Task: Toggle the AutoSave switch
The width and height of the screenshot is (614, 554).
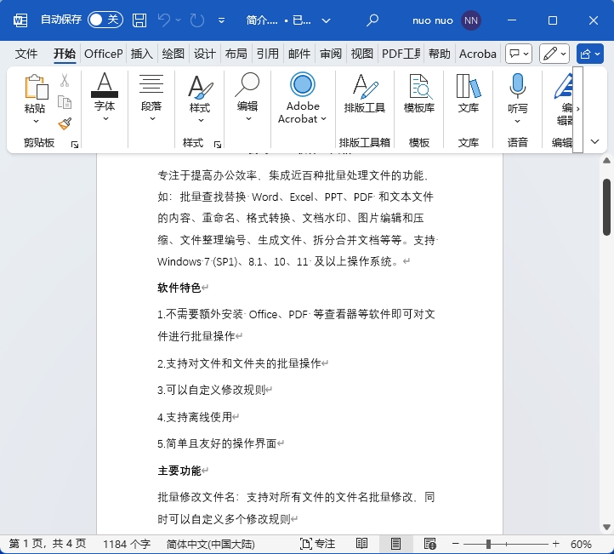Action: click(x=105, y=20)
